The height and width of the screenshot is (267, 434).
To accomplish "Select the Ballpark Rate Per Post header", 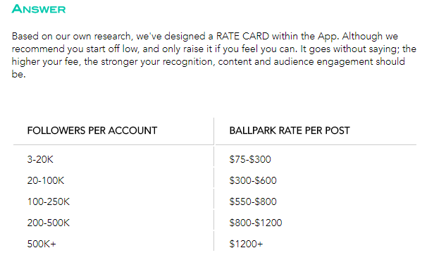I will [290, 130].
